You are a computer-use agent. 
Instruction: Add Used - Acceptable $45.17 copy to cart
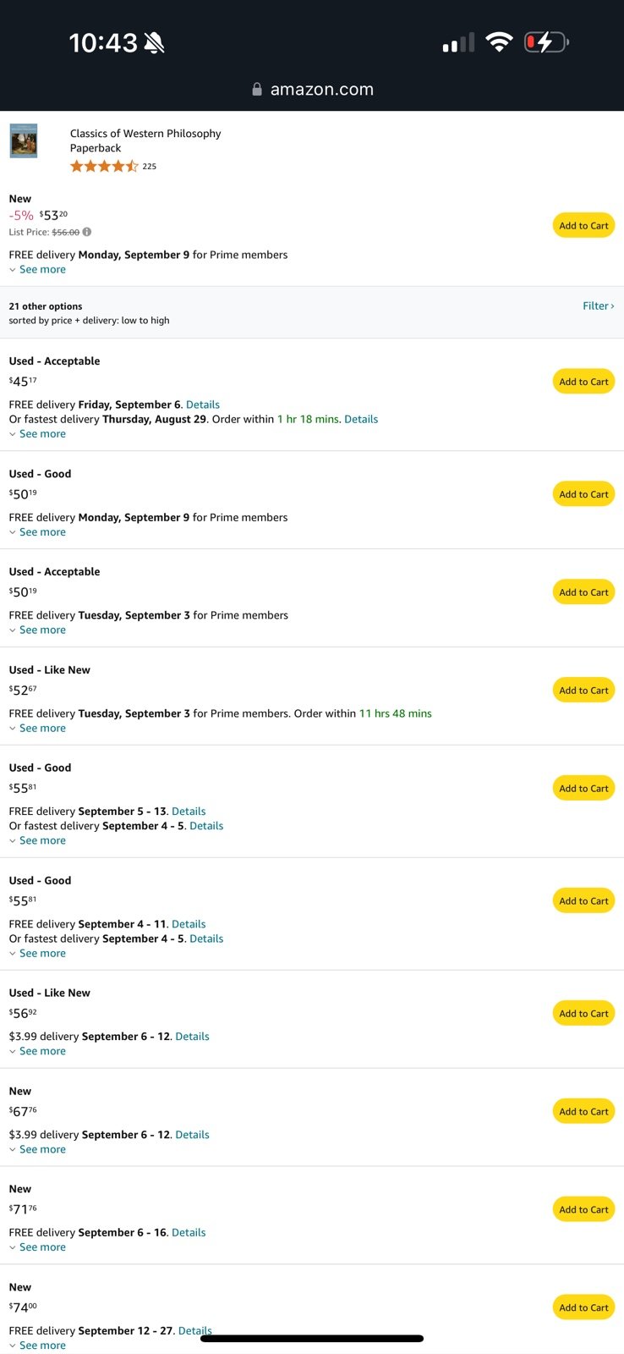(x=584, y=382)
